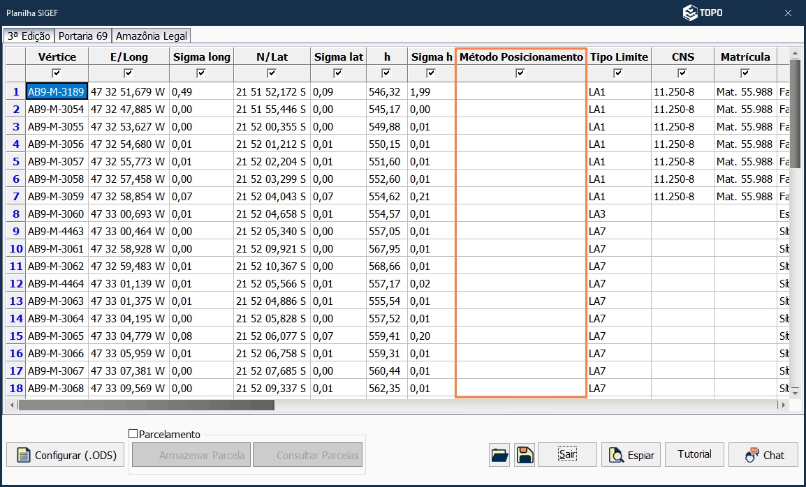Click the magnifier icon on the Espiar button

pyautogui.click(x=616, y=454)
